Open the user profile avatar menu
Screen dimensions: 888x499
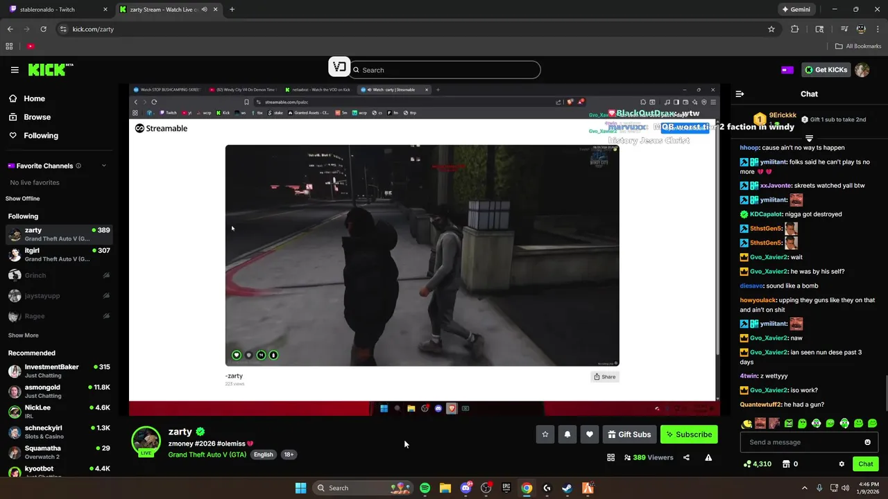coord(862,70)
